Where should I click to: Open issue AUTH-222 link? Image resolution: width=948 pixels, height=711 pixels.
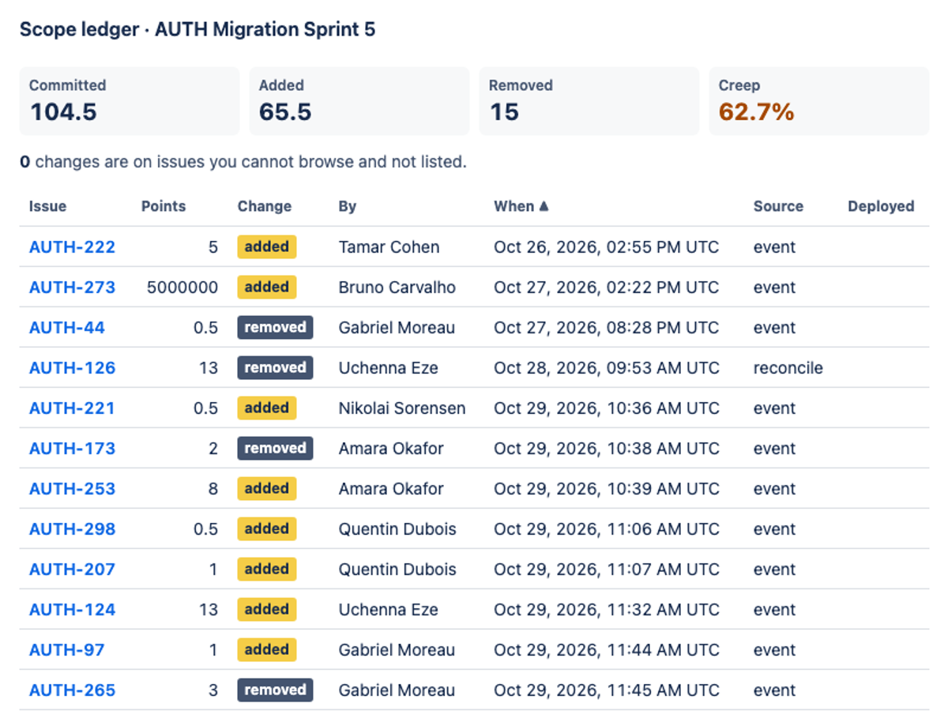72,246
